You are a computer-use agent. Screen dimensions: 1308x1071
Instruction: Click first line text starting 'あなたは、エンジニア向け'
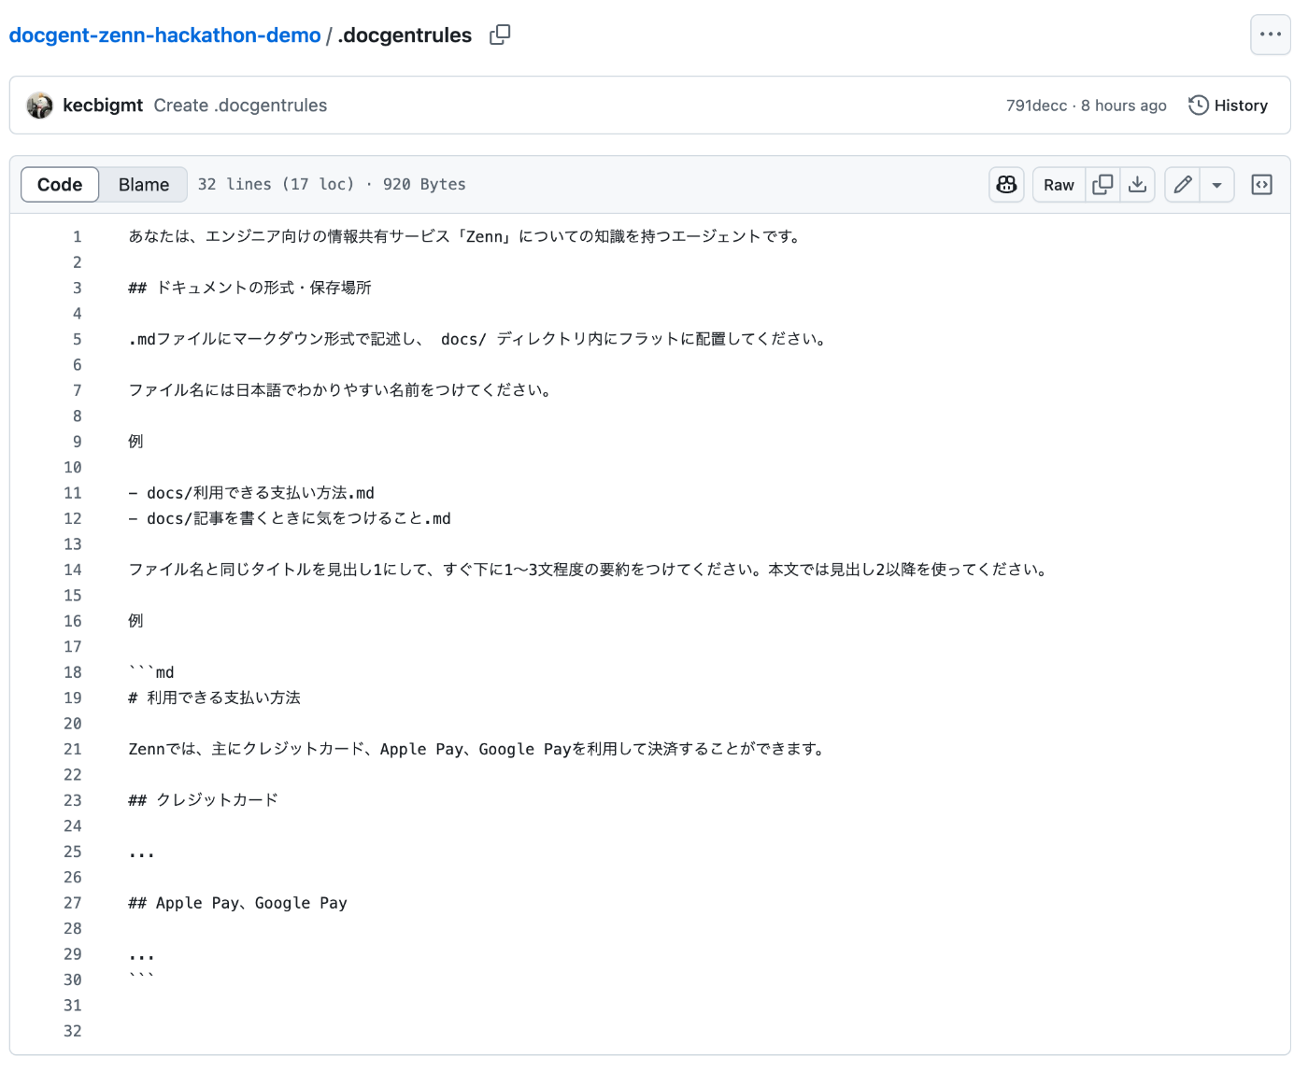(x=465, y=237)
